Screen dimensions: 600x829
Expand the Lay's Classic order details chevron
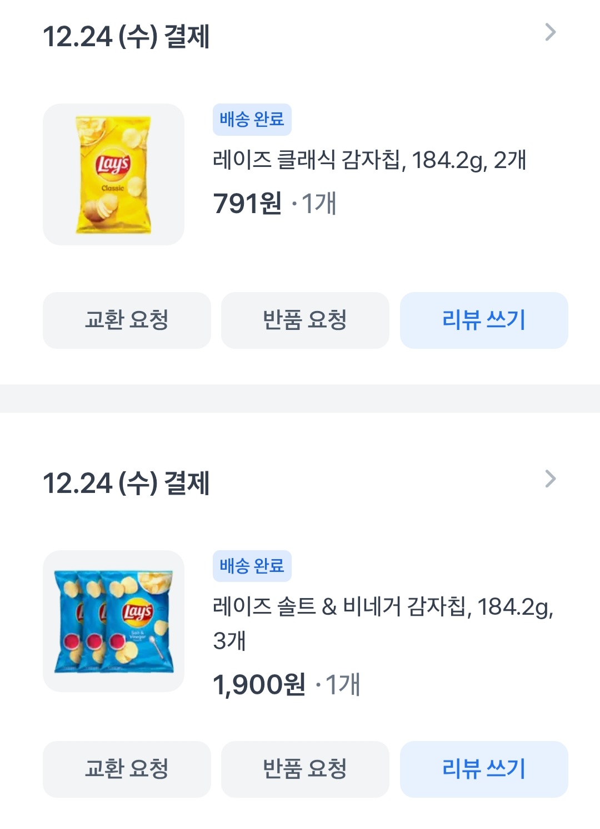(x=550, y=32)
